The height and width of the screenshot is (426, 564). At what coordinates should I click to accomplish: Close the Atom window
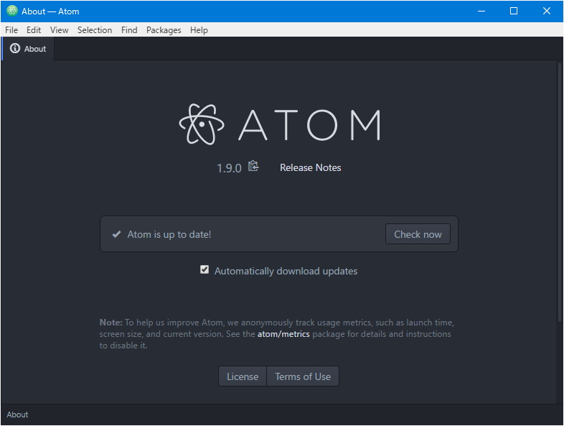click(546, 11)
